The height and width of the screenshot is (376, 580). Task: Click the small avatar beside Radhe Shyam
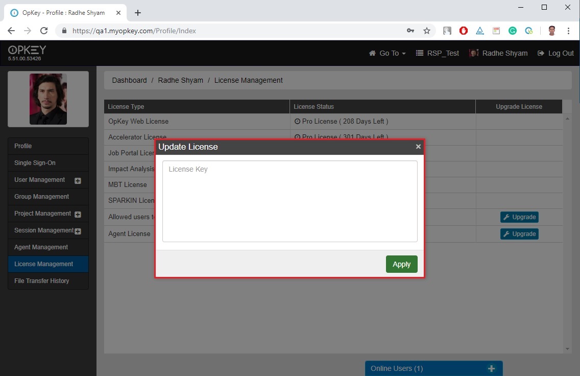473,53
